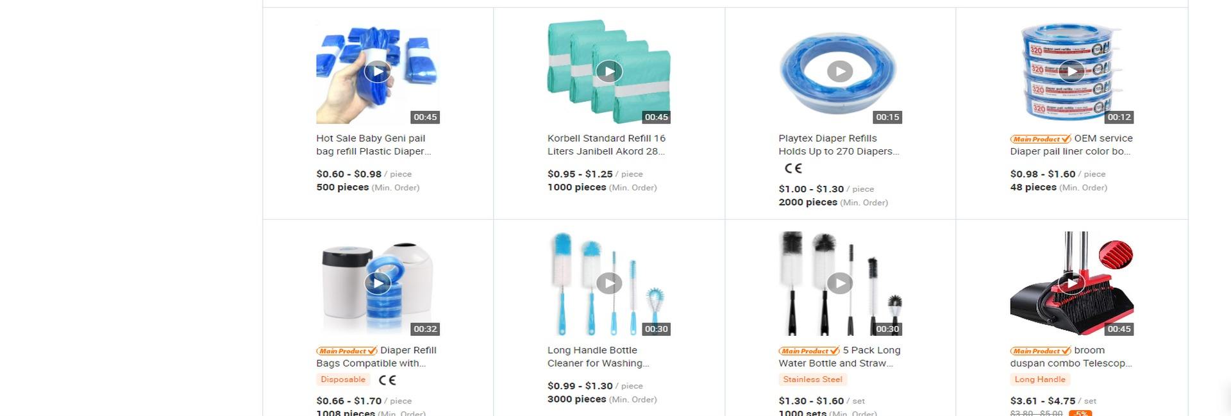Play the Diaper Refill Bags video
Image resolution: width=1231 pixels, height=416 pixels.
pyautogui.click(x=378, y=283)
